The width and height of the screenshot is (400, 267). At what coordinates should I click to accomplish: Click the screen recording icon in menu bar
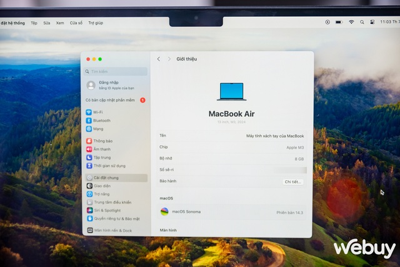(327, 23)
